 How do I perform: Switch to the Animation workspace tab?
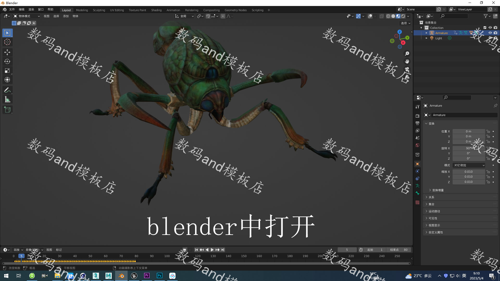coord(173,10)
